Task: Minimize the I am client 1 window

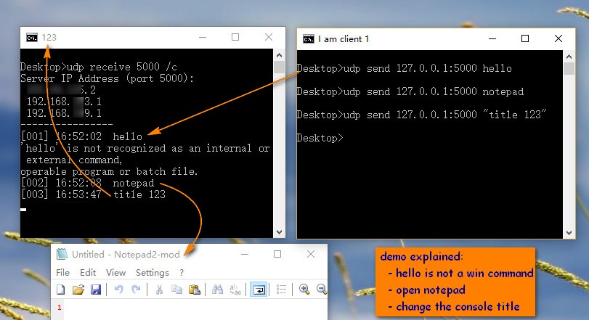Action: pyautogui.click(x=492, y=38)
